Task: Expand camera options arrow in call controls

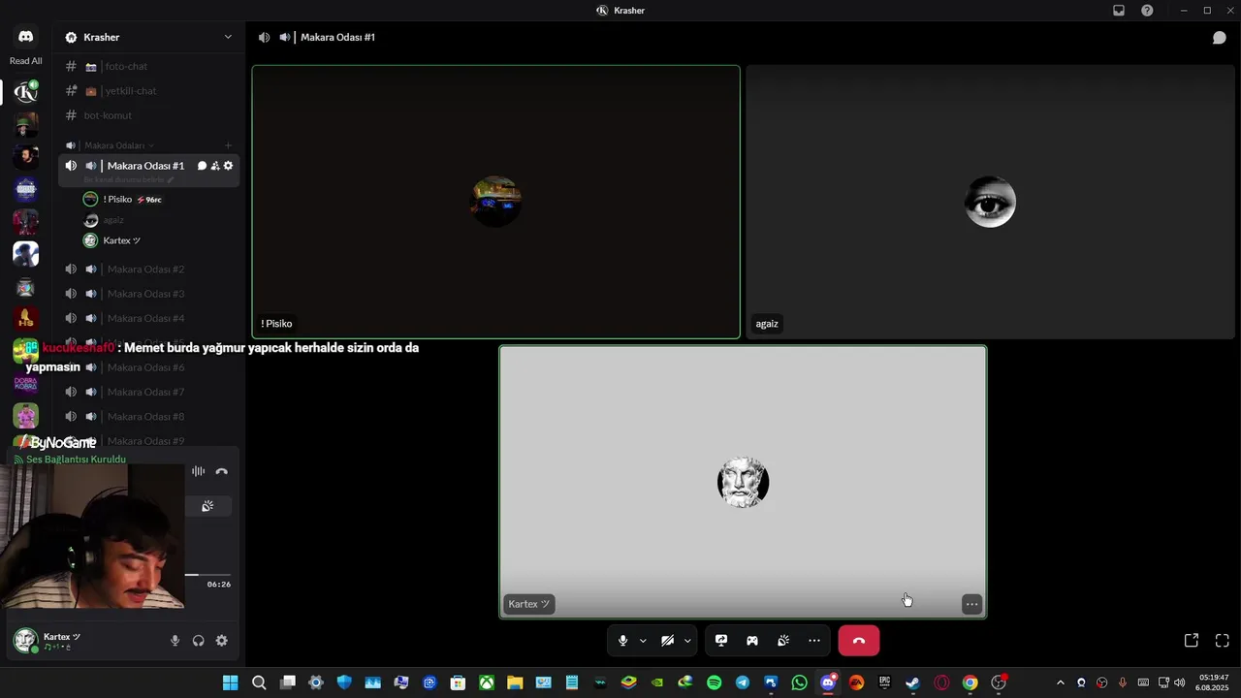Action: point(687,641)
